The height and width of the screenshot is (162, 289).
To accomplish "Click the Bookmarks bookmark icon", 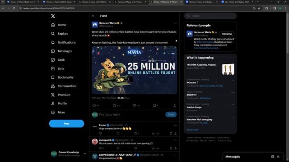I will click(x=53, y=77).
